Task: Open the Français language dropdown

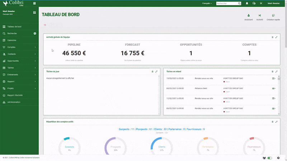Action: [x=207, y=3]
